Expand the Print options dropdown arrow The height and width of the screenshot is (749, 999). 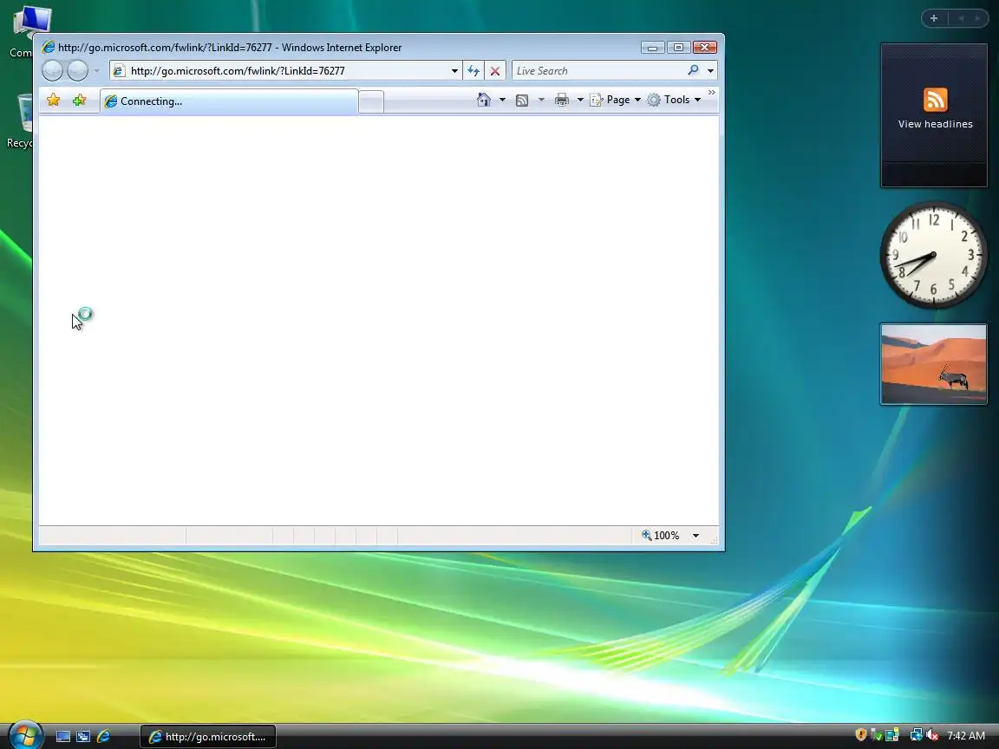pos(580,100)
